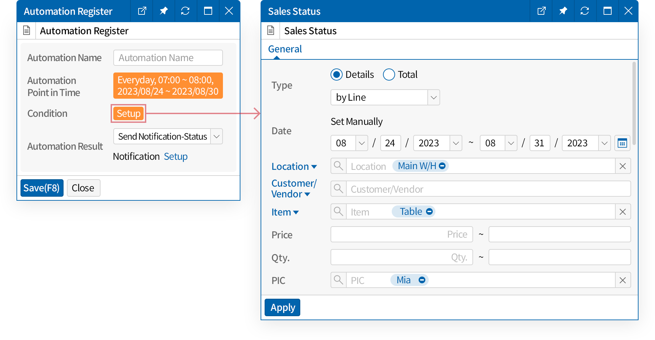Image resolution: width=655 pixels, height=340 pixels.
Task: Pop out Automation Register window
Action: tap(142, 11)
